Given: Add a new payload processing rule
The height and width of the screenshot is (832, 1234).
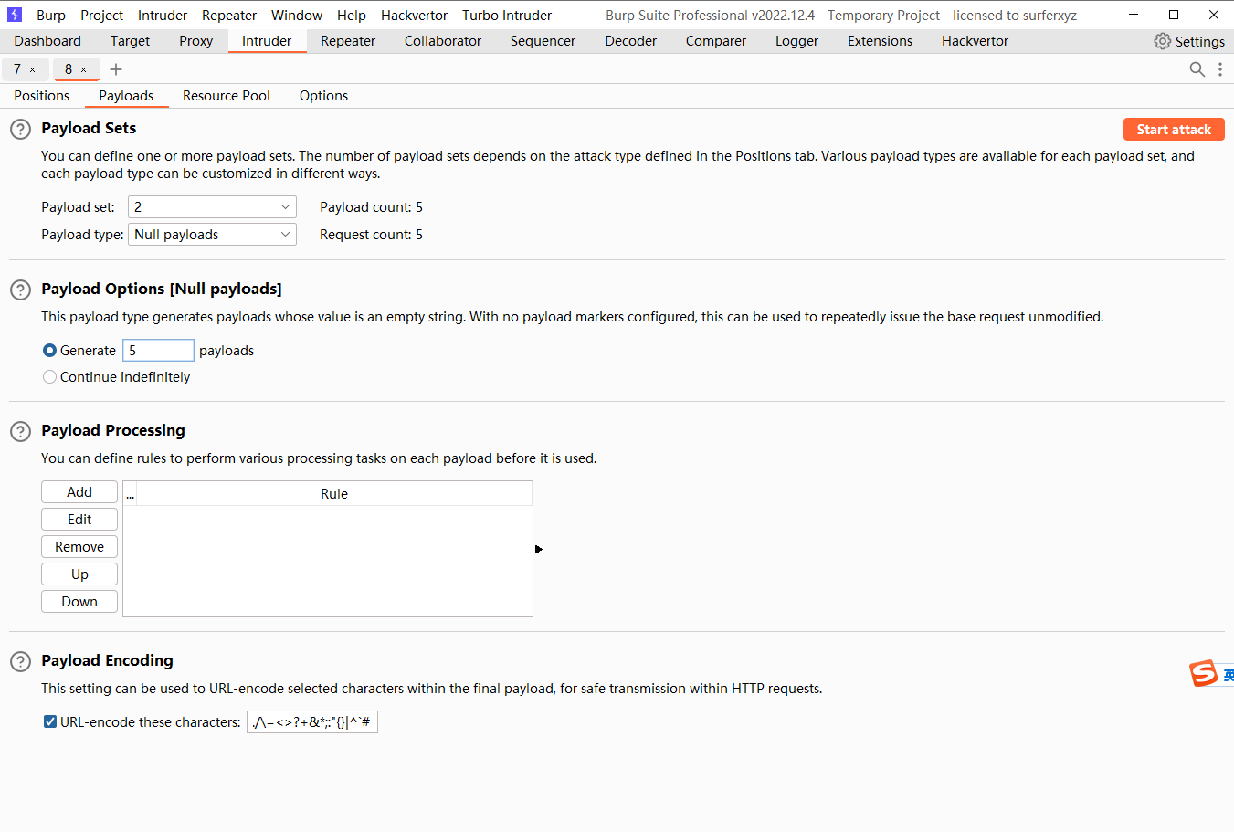Looking at the screenshot, I should click(79, 491).
